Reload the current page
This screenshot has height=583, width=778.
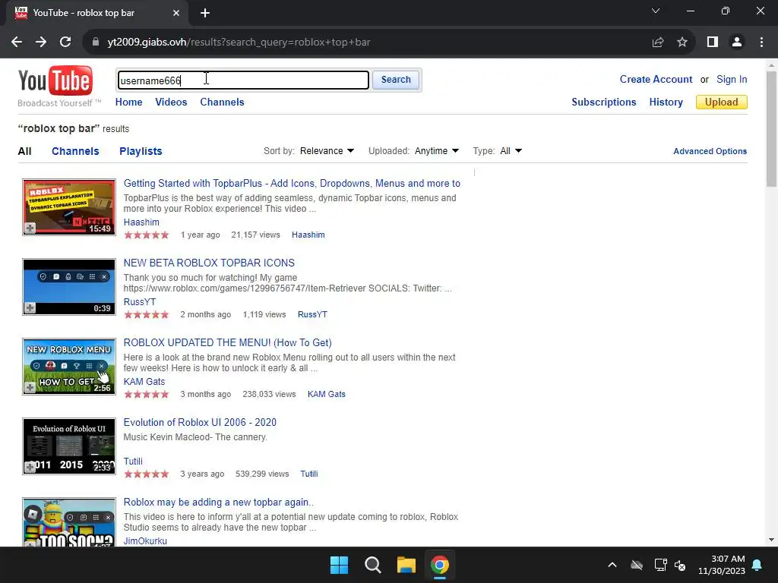65,43
